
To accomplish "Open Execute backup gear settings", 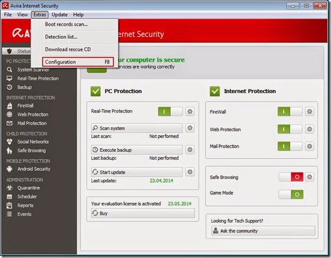I will pyautogui.click(x=190, y=150).
